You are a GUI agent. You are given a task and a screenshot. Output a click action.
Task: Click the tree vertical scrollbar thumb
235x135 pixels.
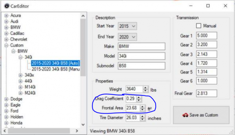click(x=83, y=48)
